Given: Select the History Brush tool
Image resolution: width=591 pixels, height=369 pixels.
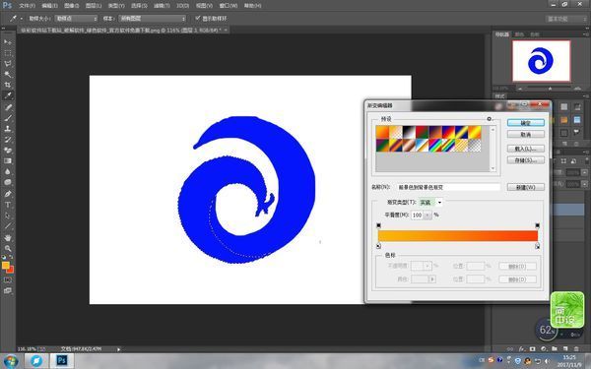Looking at the screenshot, I should point(8,140).
